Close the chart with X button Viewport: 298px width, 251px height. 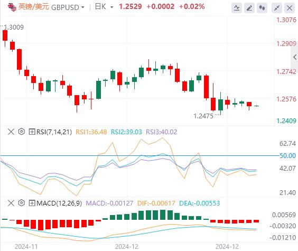(290, 8)
